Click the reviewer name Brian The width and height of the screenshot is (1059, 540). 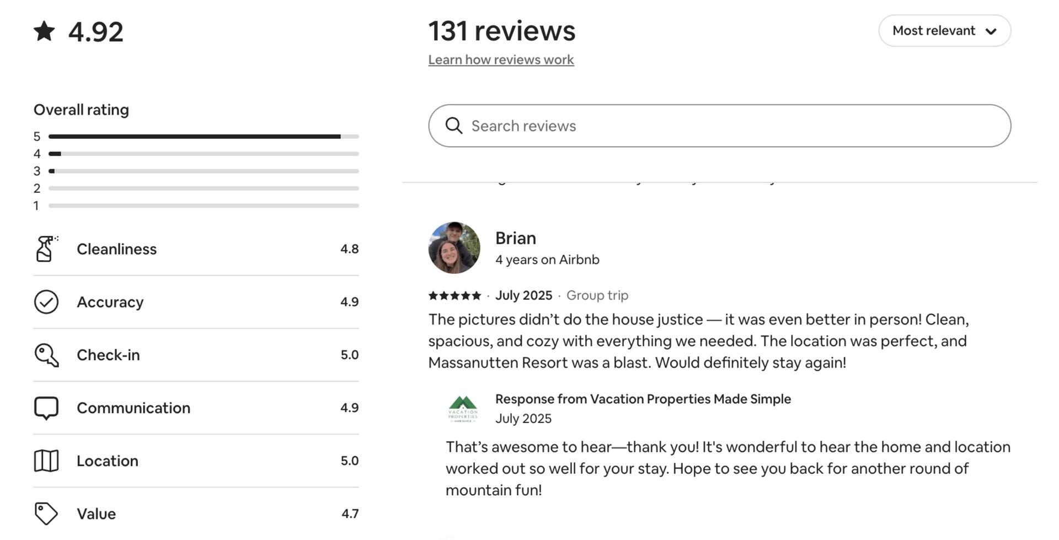(516, 238)
